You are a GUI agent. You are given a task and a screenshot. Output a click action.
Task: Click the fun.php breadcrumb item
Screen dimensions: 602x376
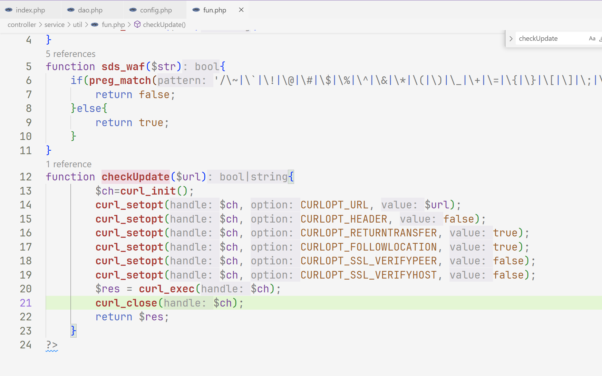(113, 25)
